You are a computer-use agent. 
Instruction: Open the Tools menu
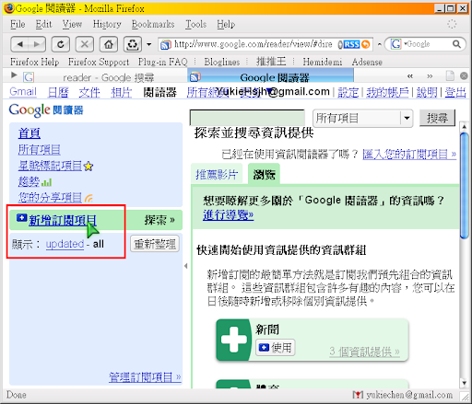pyautogui.click(x=195, y=24)
